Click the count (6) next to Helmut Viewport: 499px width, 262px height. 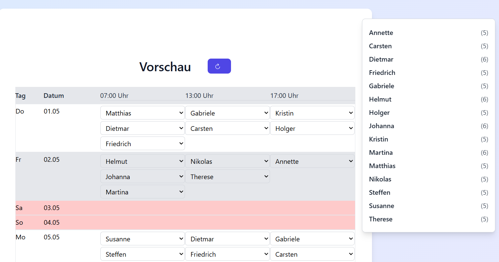click(x=484, y=99)
